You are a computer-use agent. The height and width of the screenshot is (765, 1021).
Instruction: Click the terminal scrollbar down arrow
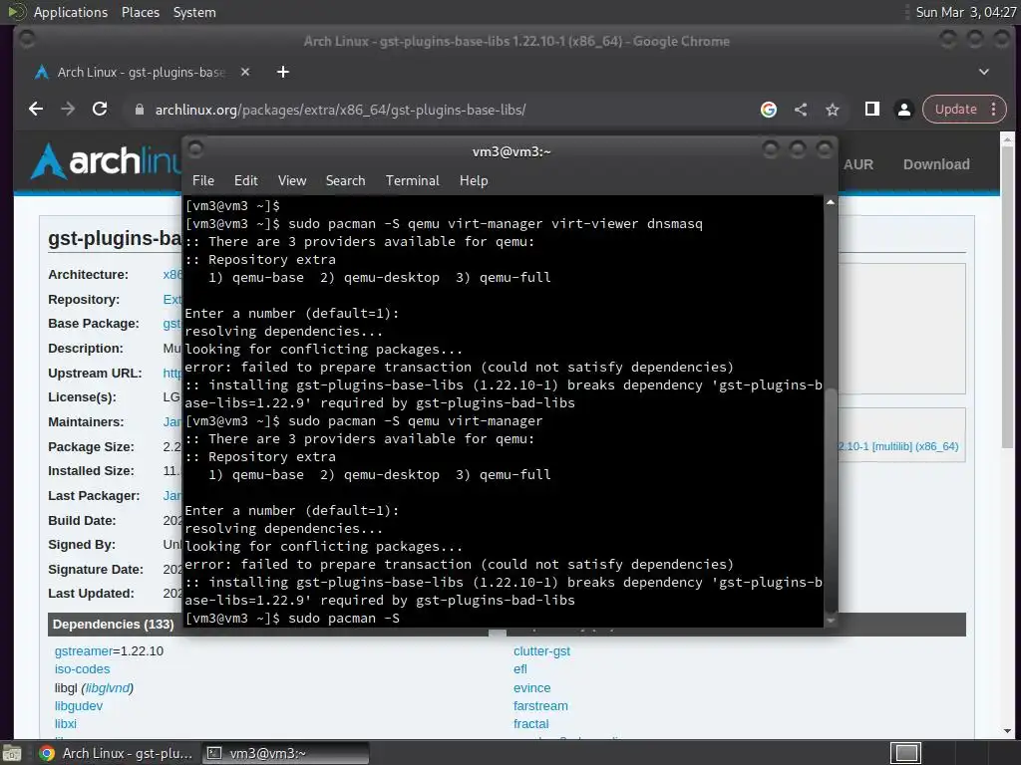pyautogui.click(x=831, y=621)
